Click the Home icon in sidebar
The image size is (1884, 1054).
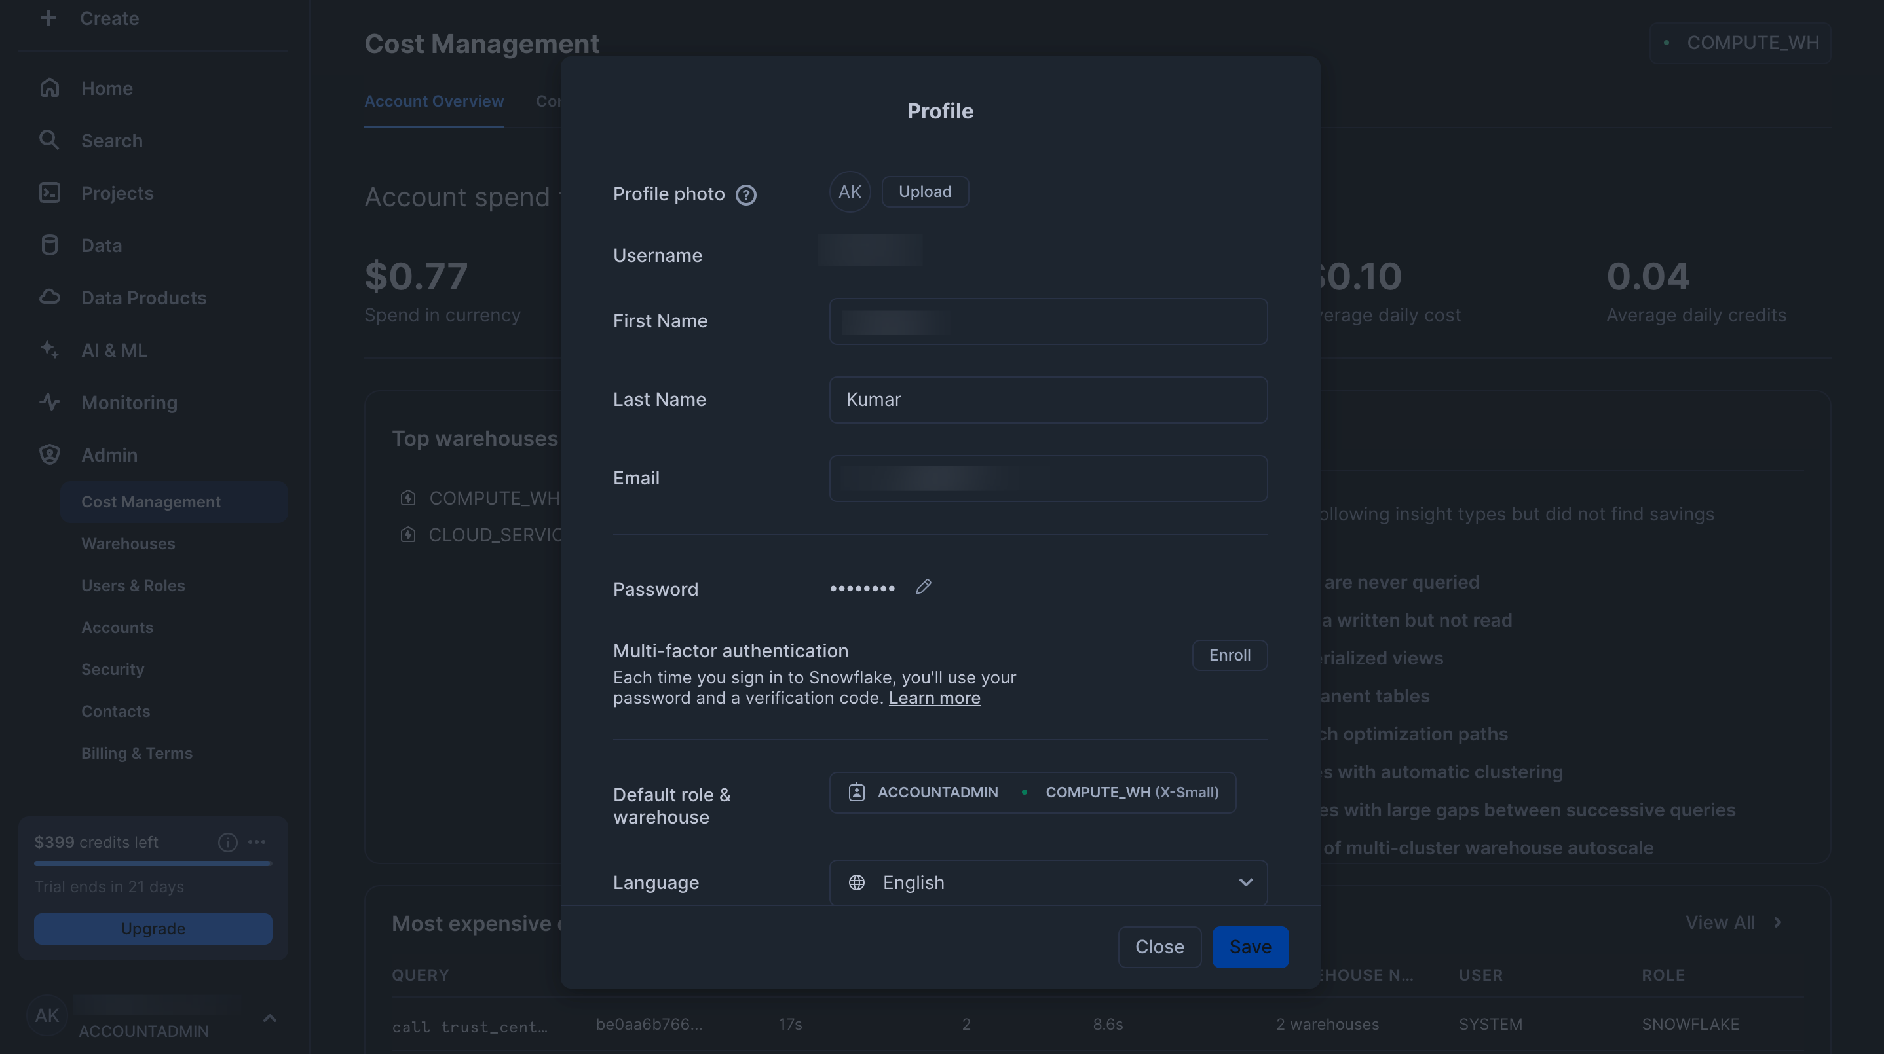pyautogui.click(x=49, y=88)
